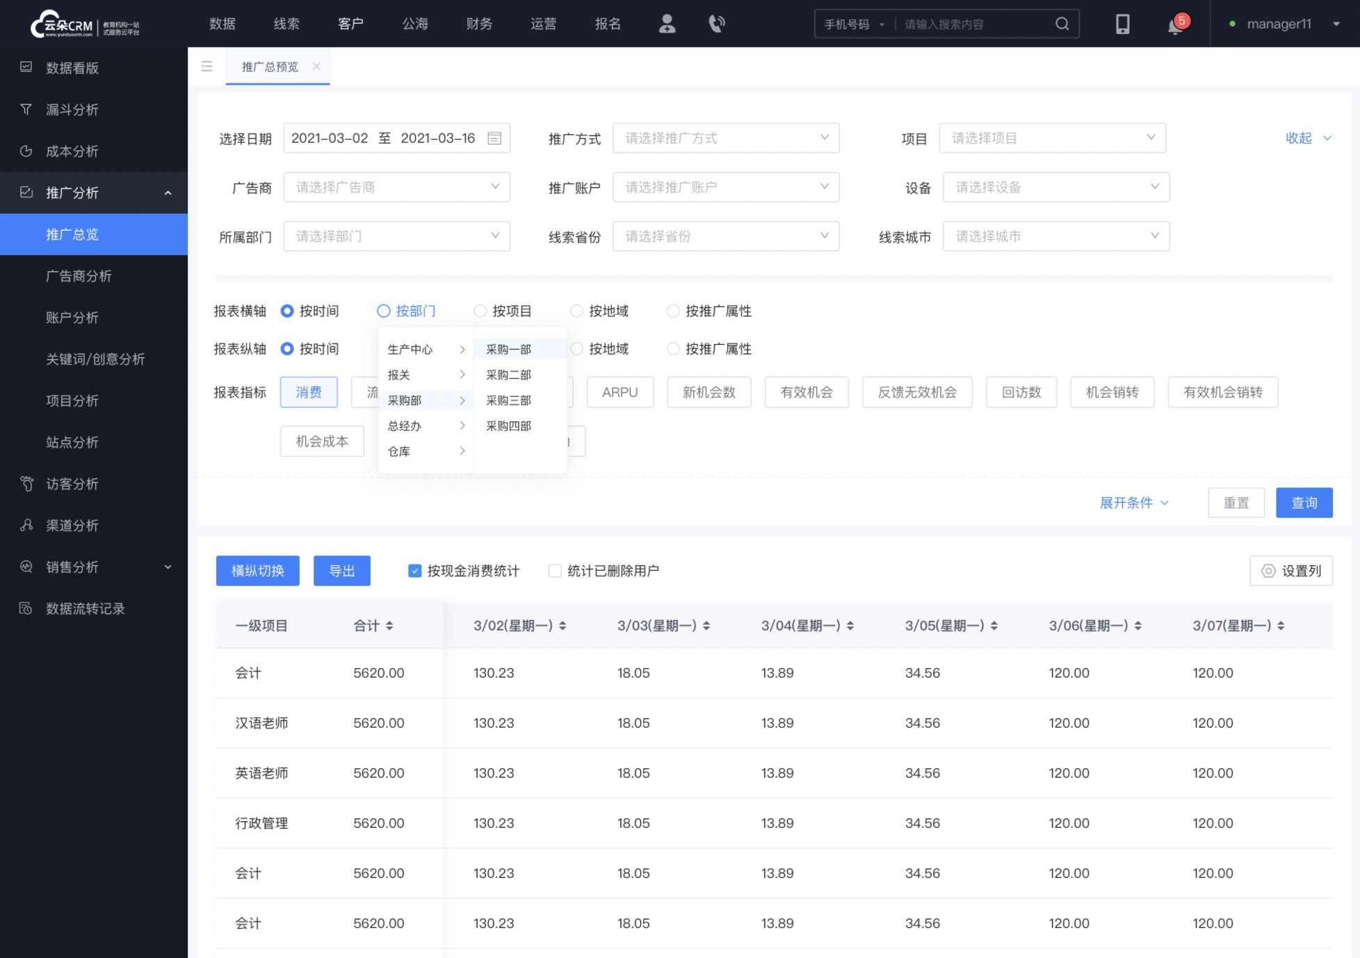Enable 统计已删除用户 checkbox

coord(553,571)
